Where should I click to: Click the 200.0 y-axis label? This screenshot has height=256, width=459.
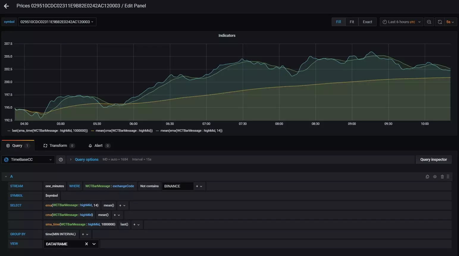tap(8, 82)
